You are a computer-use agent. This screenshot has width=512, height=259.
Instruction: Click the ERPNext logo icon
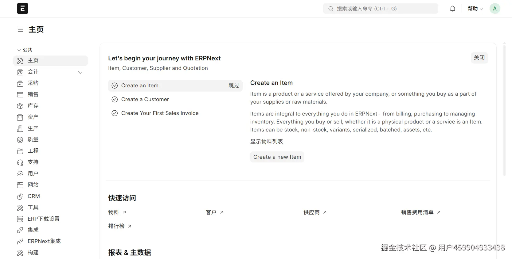pos(22,9)
